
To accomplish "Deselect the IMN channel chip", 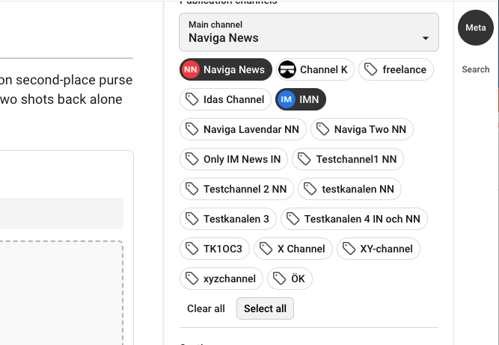I will (300, 99).
